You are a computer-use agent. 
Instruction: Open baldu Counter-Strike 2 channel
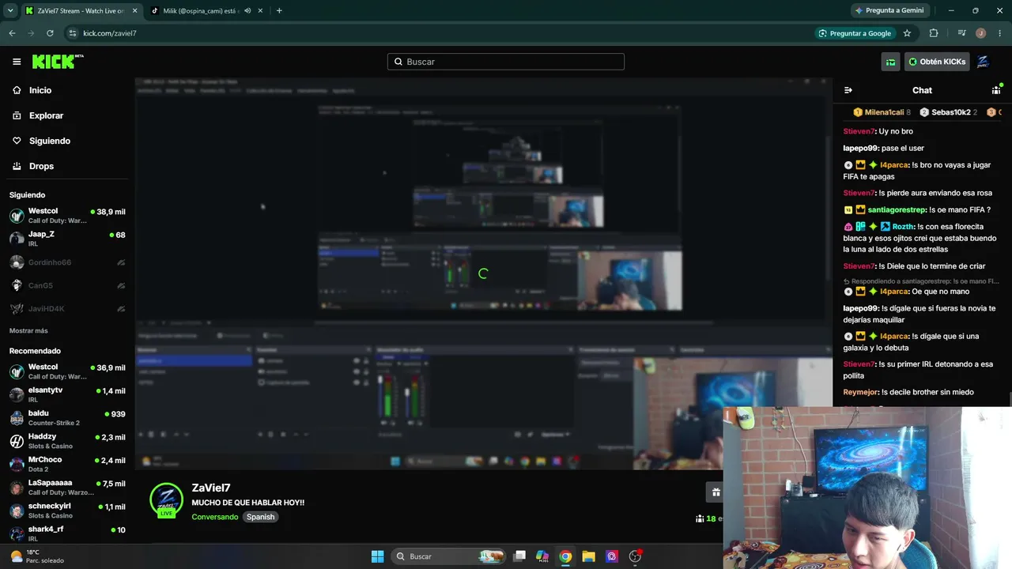point(67,418)
